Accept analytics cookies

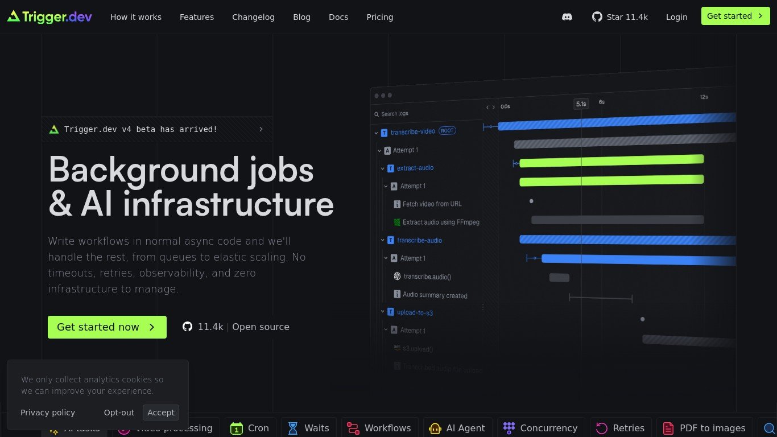[161, 413]
